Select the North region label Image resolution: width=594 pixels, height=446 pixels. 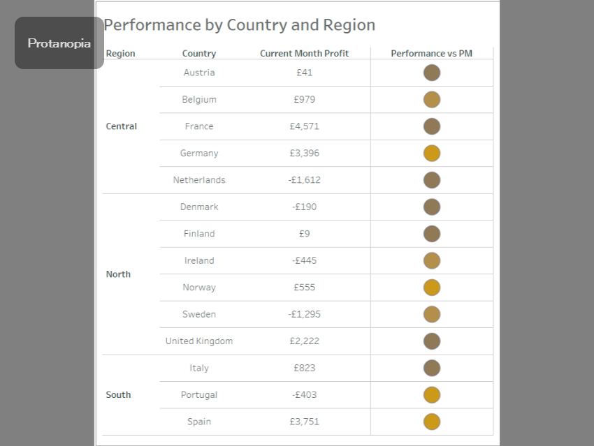click(x=118, y=274)
